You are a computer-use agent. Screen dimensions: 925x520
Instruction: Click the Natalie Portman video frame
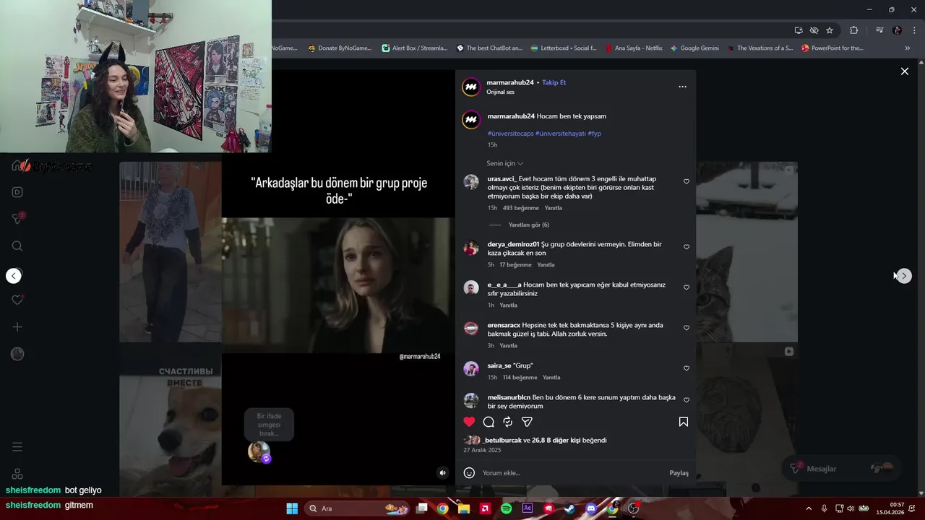[x=338, y=285]
